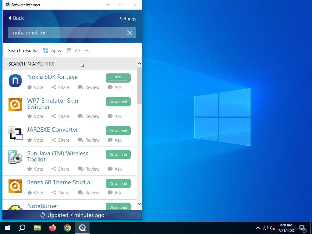Ask about Series 60 Theme Studio
312x234 pixels.
115,193
